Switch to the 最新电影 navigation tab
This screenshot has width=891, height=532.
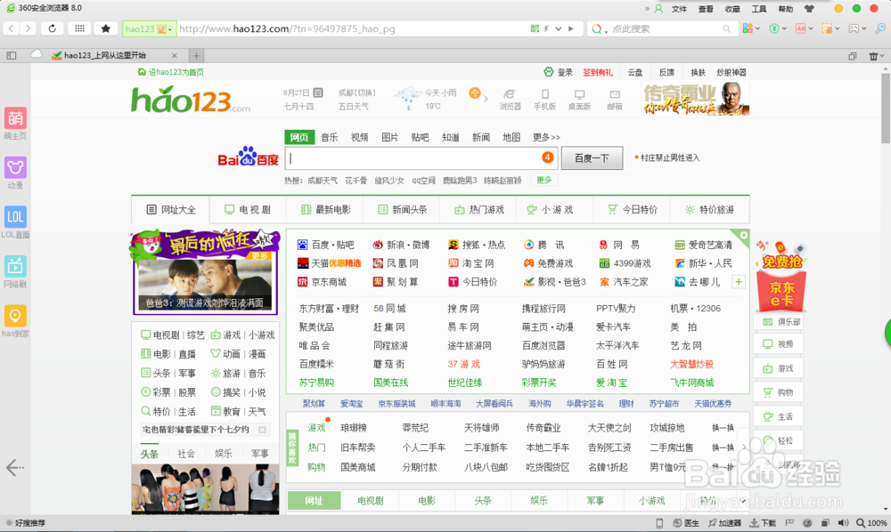[x=326, y=210]
